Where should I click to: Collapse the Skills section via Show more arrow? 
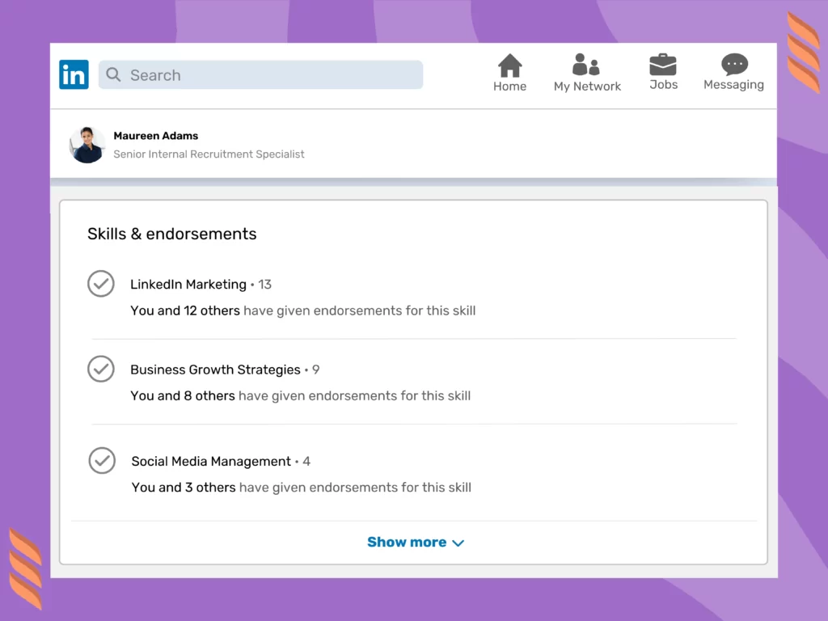click(x=458, y=543)
